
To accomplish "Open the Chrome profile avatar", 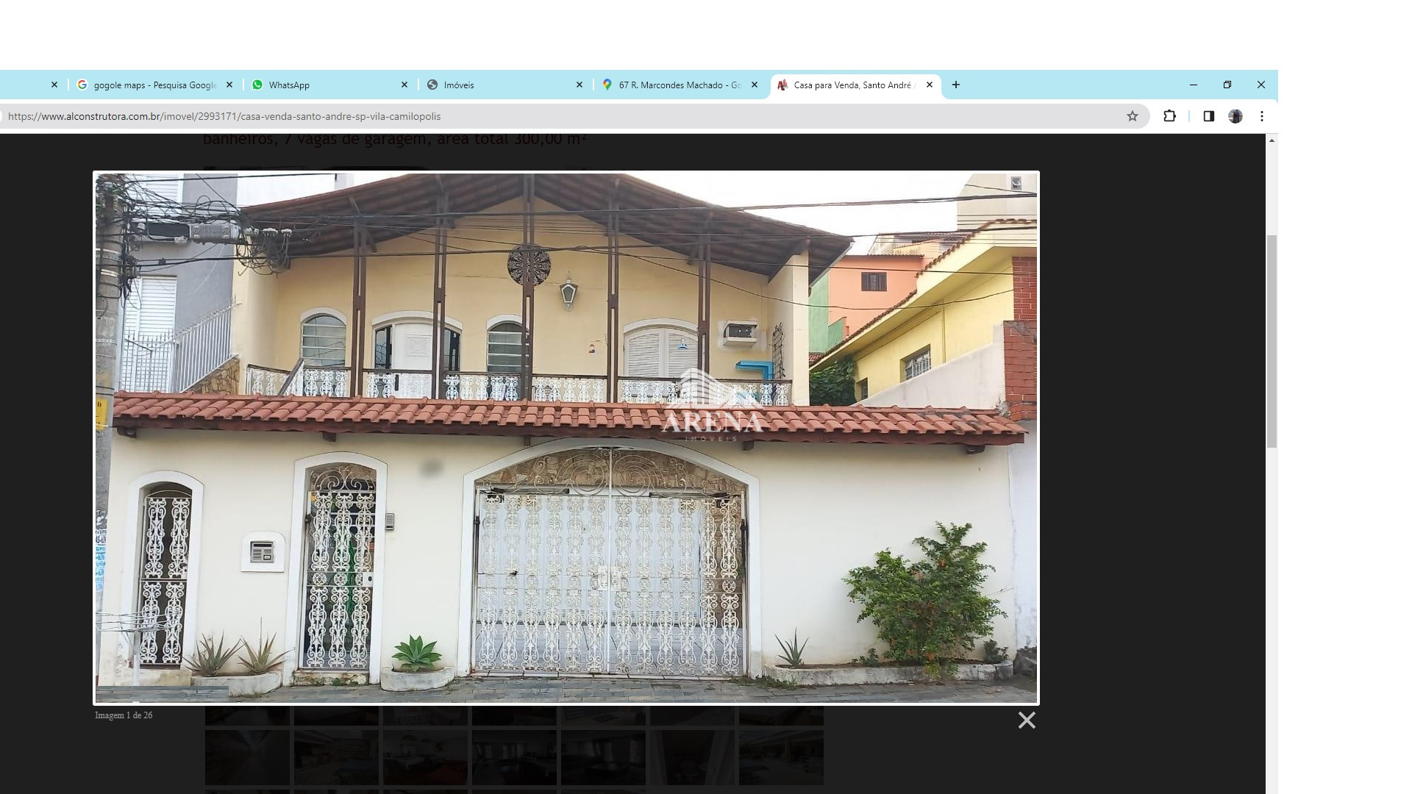I will 1235,116.
